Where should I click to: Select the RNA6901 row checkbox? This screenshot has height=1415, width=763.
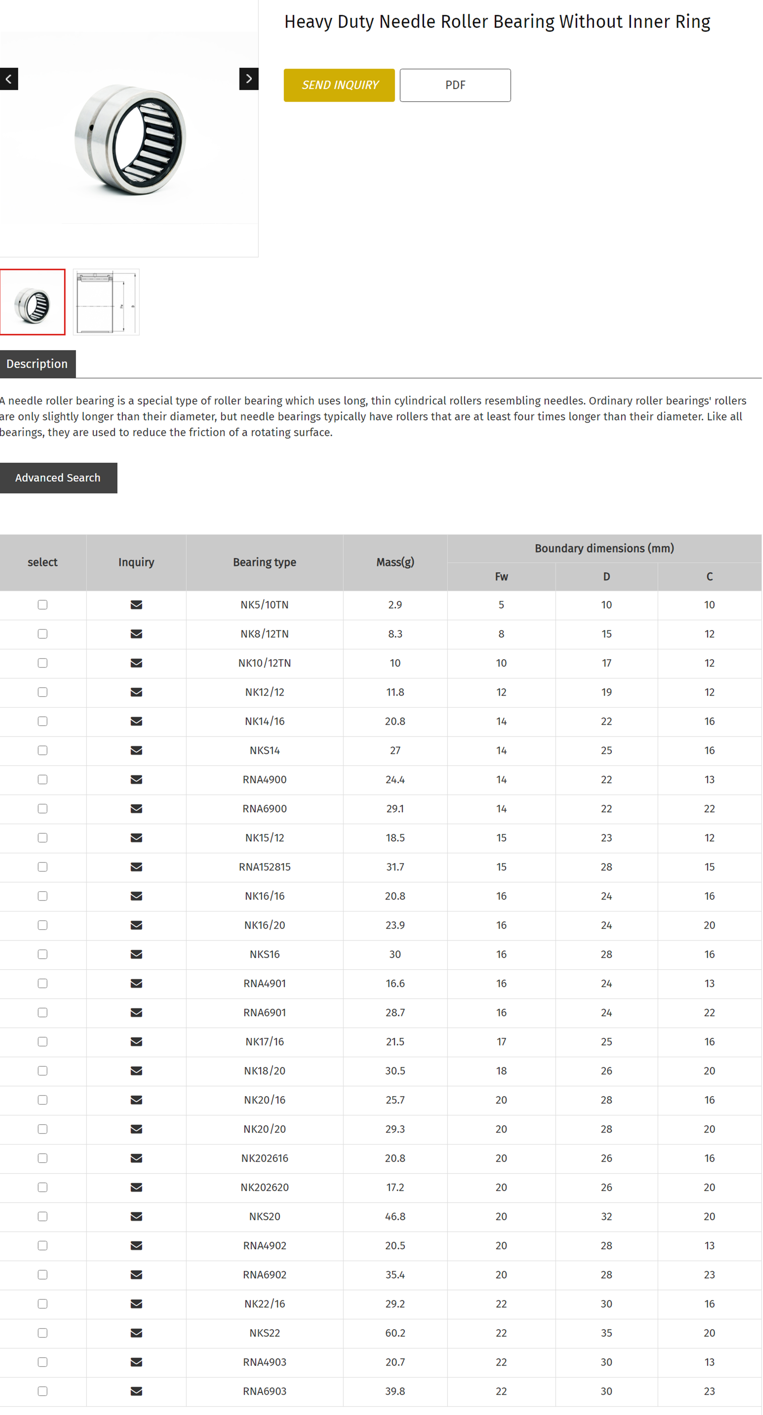click(42, 1012)
